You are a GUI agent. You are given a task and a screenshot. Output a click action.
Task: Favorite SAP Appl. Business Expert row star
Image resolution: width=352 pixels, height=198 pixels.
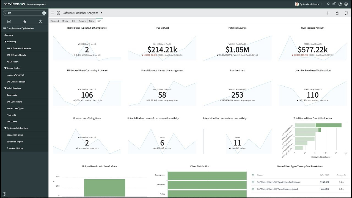253,189
